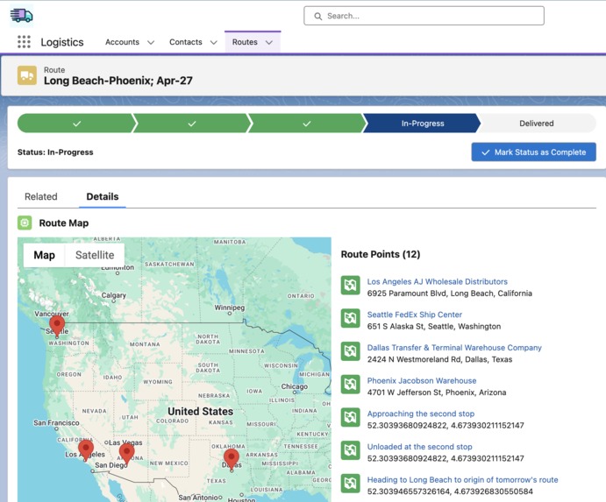The width and height of the screenshot is (606, 502).
Task: Click the Logistics app name
Action: coord(62,42)
